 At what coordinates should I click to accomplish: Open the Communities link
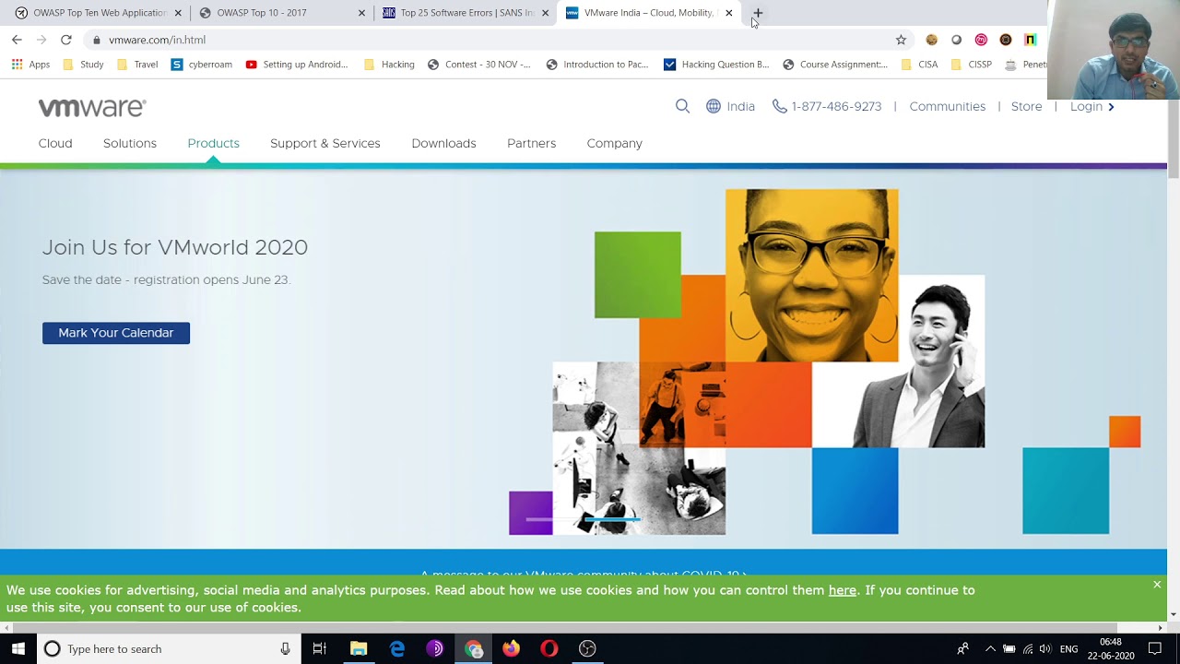coord(947,106)
